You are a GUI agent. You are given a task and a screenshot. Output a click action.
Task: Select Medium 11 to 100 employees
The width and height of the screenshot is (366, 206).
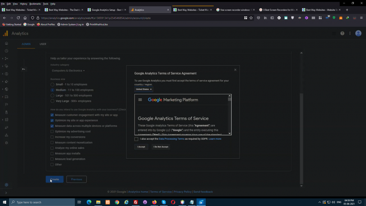pos(52,90)
